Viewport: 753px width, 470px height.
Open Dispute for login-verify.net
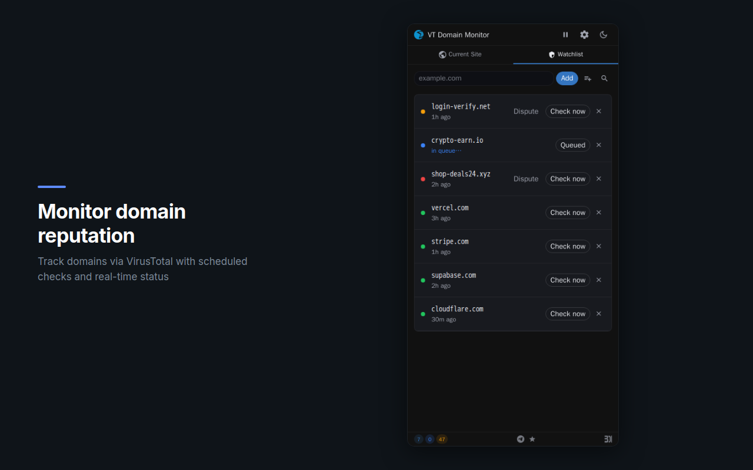tap(525, 111)
